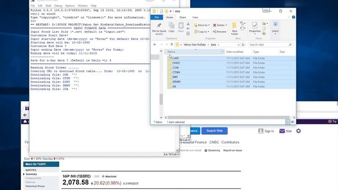Click the Explorer horizontal scrollbar
The image size is (338, 190).
click(228, 117)
